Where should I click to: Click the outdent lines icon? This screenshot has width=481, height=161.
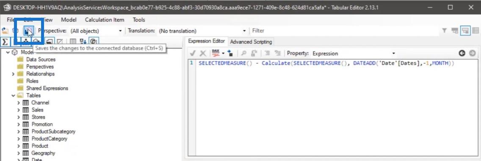(267, 53)
